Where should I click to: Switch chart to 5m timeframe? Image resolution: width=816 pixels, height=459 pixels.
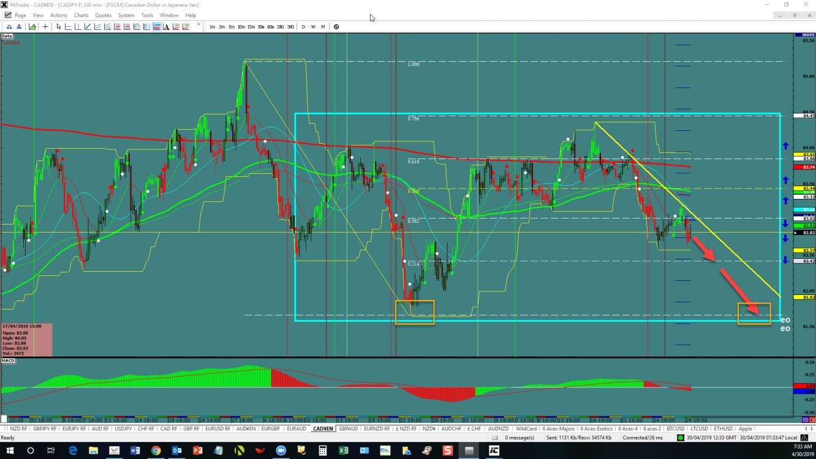click(x=232, y=27)
